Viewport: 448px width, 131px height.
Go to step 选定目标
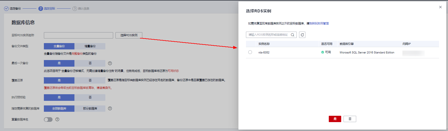pyautogui.click(x=47, y=8)
